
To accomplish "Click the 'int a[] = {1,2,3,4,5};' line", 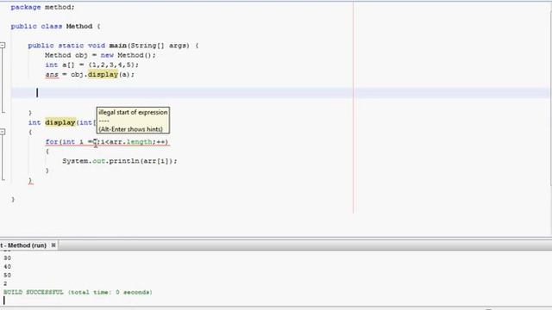I will tap(92, 65).
